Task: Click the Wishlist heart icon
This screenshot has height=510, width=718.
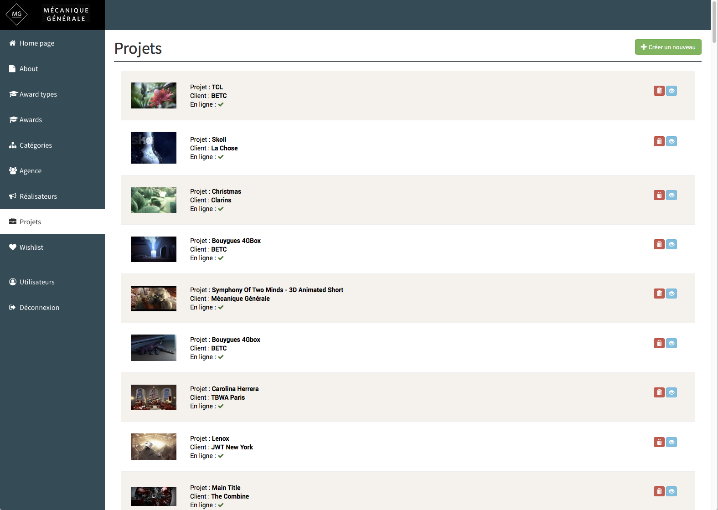Action: [x=13, y=247]
